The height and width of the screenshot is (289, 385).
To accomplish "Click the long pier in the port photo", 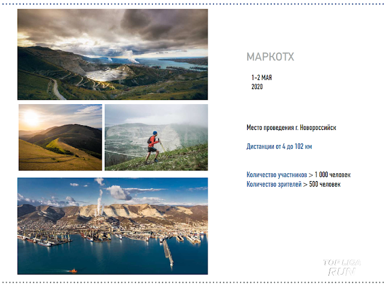I will [x=168, y=252].
